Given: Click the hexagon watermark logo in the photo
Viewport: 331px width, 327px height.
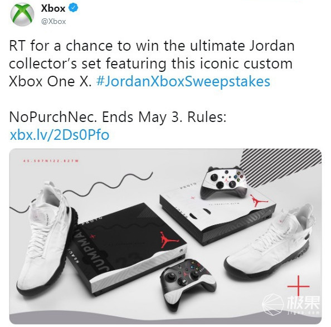Looking at the screenshot, I should pyautogui.click(x=272, y=304).
